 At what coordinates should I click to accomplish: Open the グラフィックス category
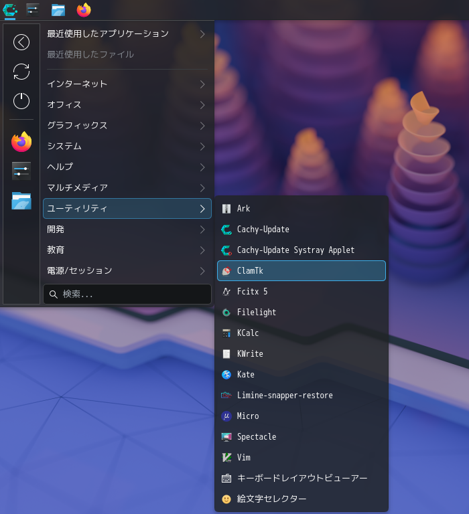pos(127,126)
